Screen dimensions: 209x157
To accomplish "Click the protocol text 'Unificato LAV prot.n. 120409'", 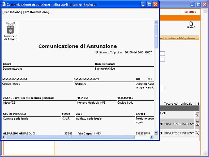I will click(x=114, y=52).
